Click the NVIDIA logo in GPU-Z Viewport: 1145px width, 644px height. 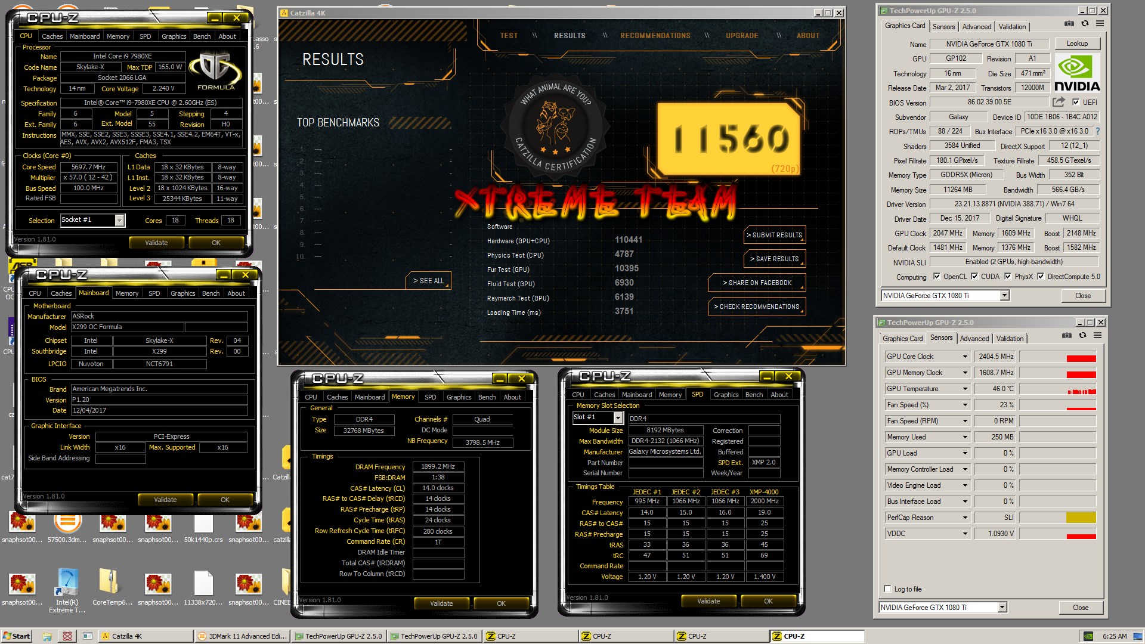click(1077, 73)
